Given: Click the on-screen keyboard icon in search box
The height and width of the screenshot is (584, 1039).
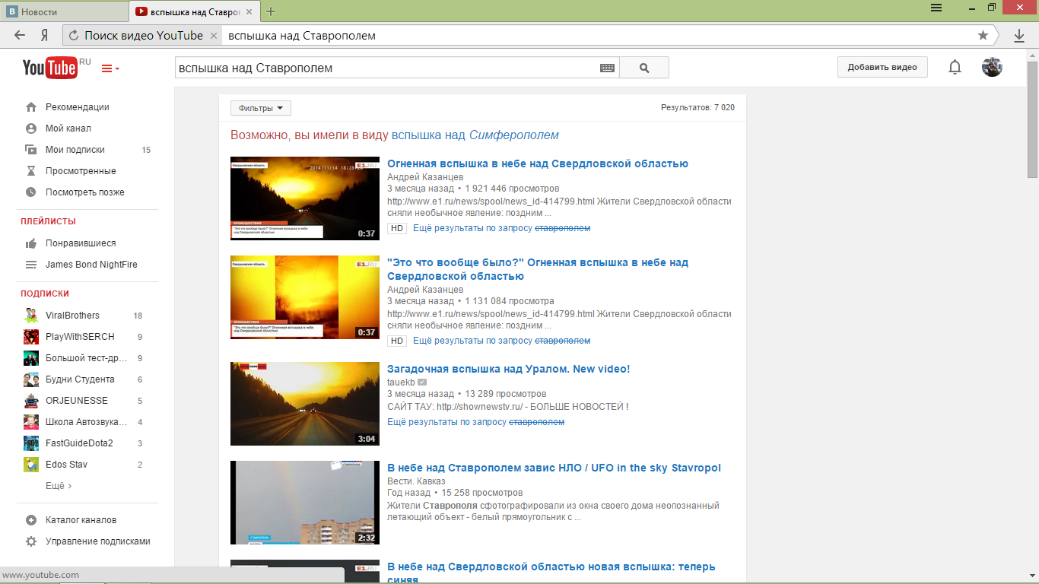Looking at the screenshot, I should click(x=607, y=68).
